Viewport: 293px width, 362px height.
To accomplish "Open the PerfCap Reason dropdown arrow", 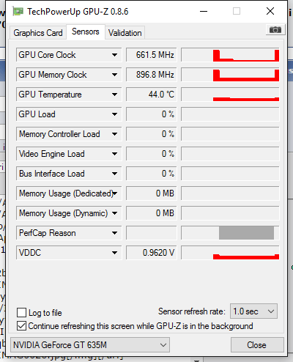I will tap(114, 233).
